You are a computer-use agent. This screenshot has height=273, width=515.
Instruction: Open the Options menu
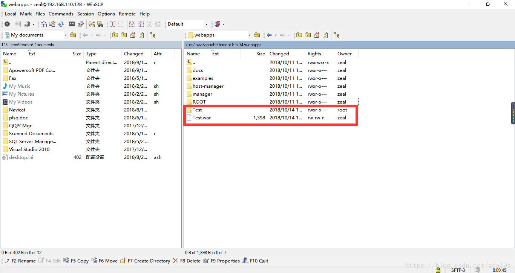coord(106,14)
